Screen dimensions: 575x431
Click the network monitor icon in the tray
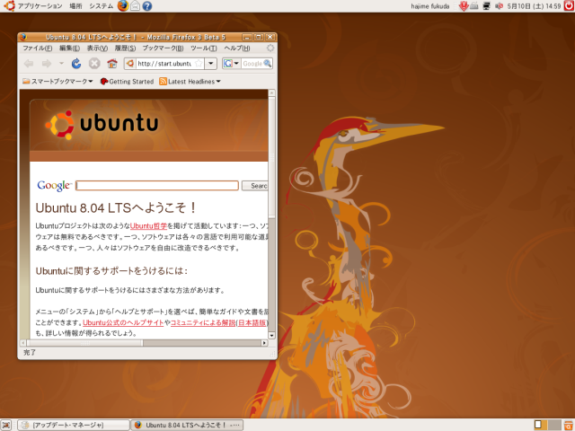click(x=487, y=6)
